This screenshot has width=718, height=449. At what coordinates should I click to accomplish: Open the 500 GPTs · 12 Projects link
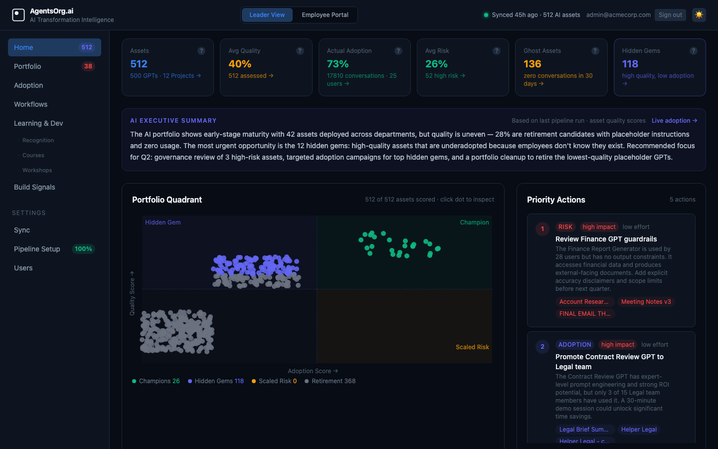click(165, 76)
